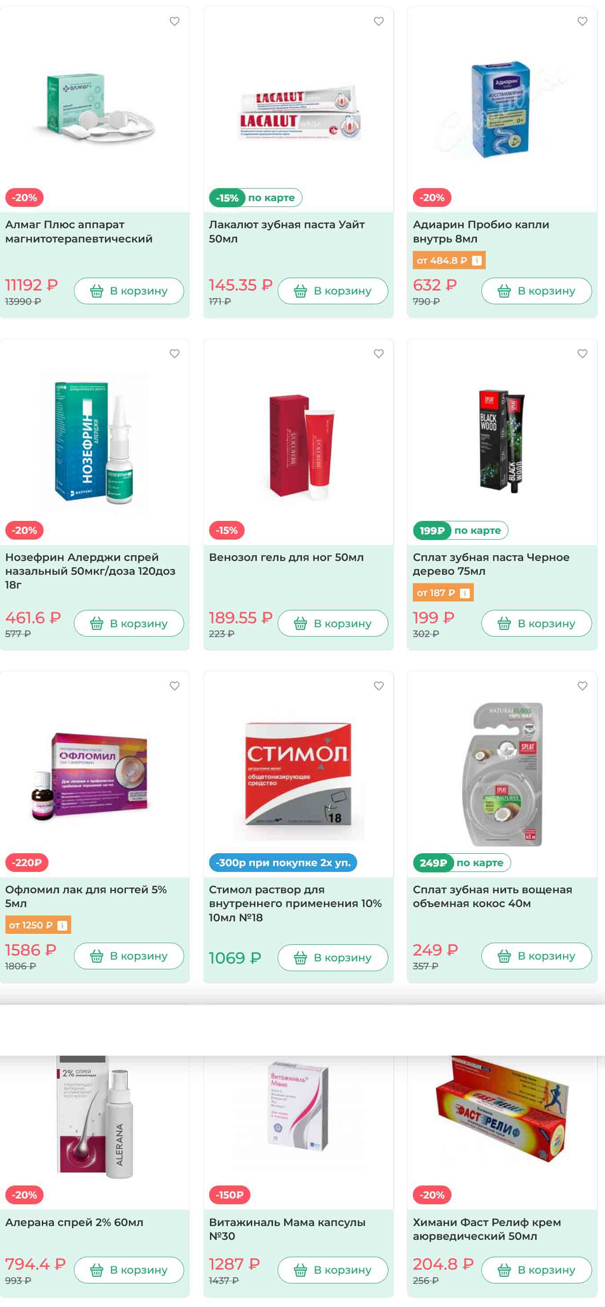Image resolution: width=605 pixels, height=1307 pixels.
Task: Toggle wishlist heart for Венозол гель
Action: coord(378,354)
